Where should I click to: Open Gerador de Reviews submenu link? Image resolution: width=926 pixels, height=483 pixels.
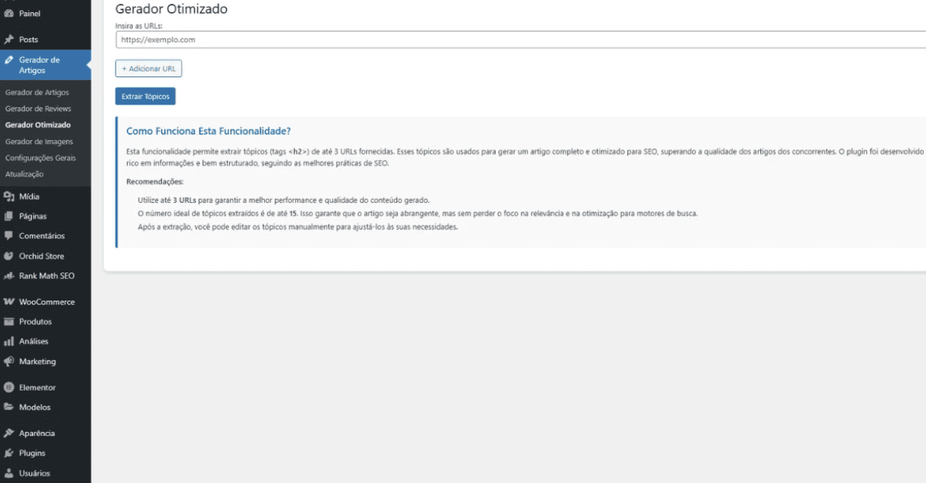38,109
